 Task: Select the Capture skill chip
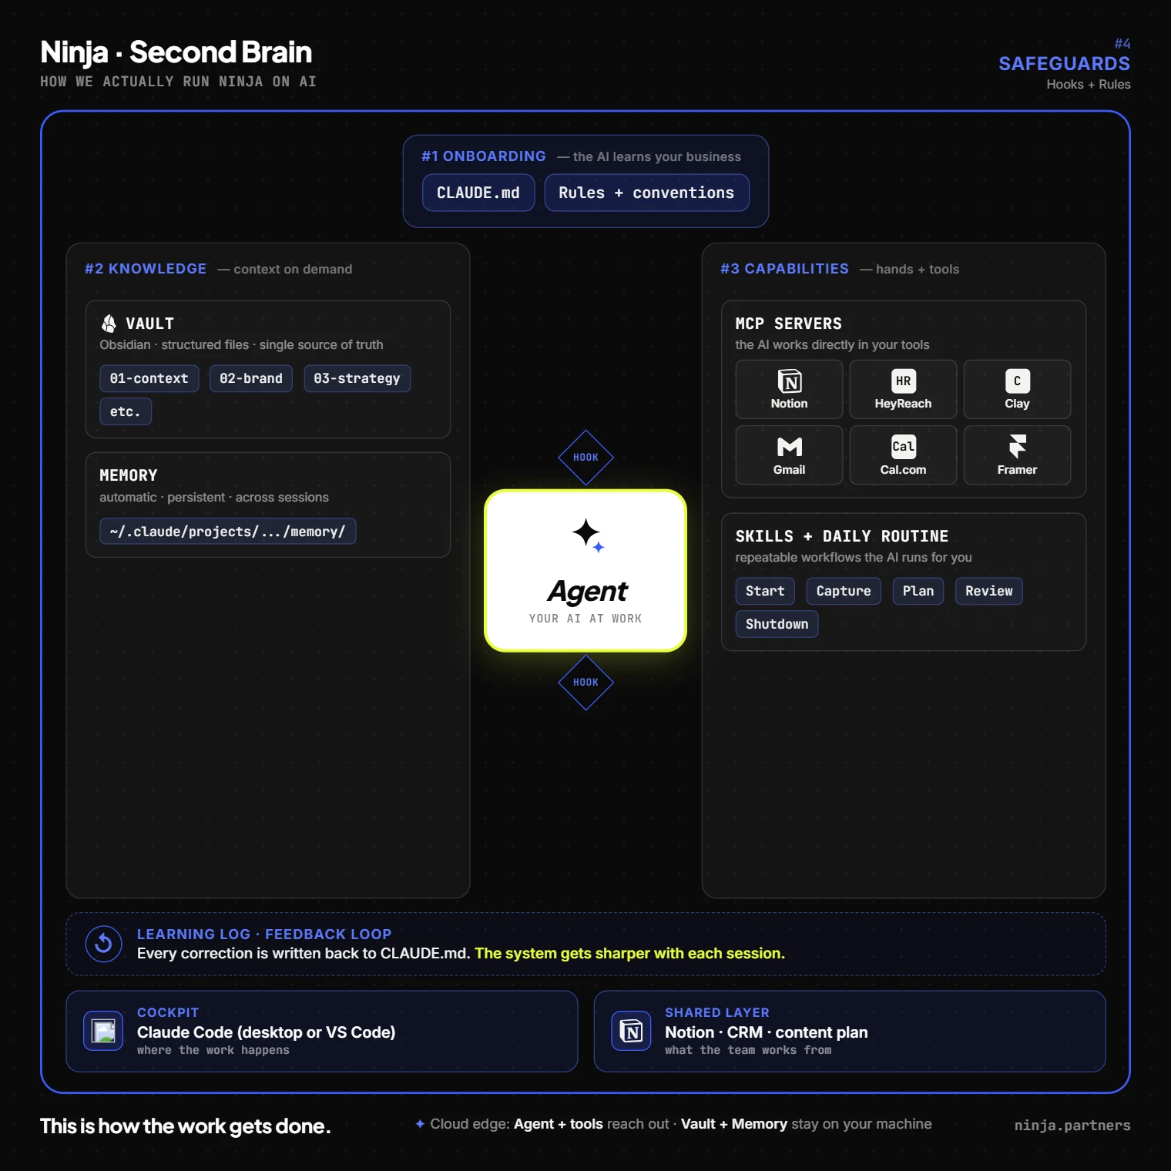pyautogui.click(x=844, y=591)
